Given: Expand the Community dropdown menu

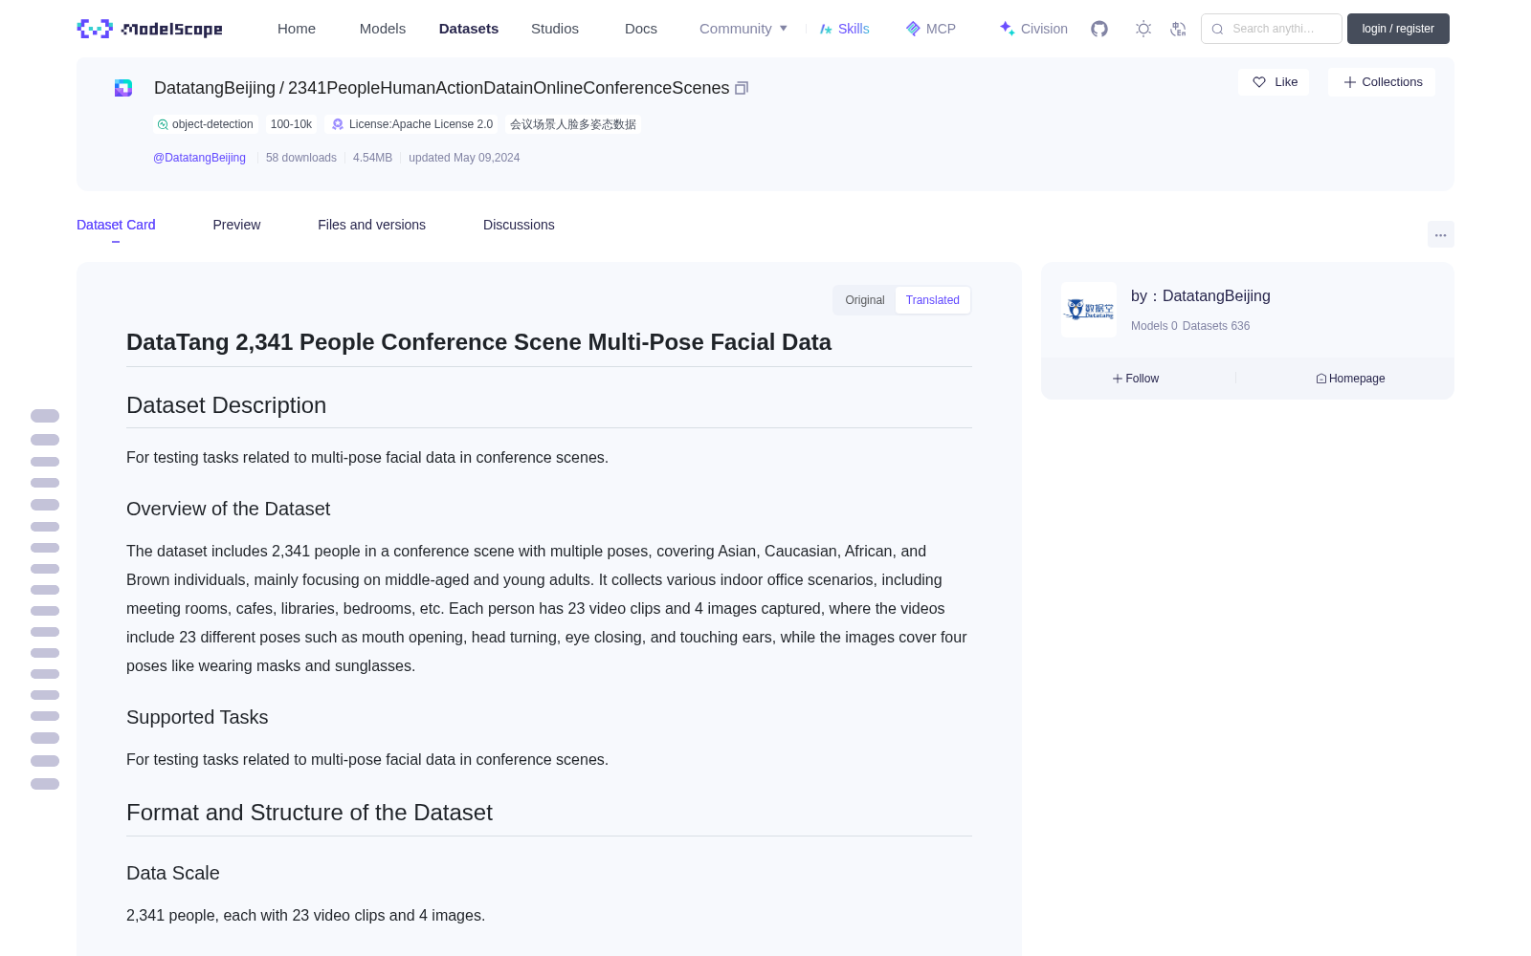Looking at the screenshot, I should [x=743, y=29].
